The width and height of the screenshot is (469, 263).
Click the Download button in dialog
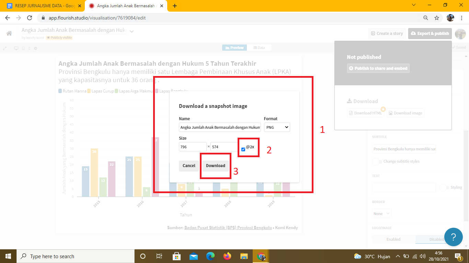click(215, 166)
